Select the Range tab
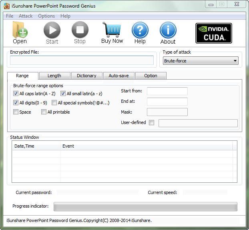 22,76
